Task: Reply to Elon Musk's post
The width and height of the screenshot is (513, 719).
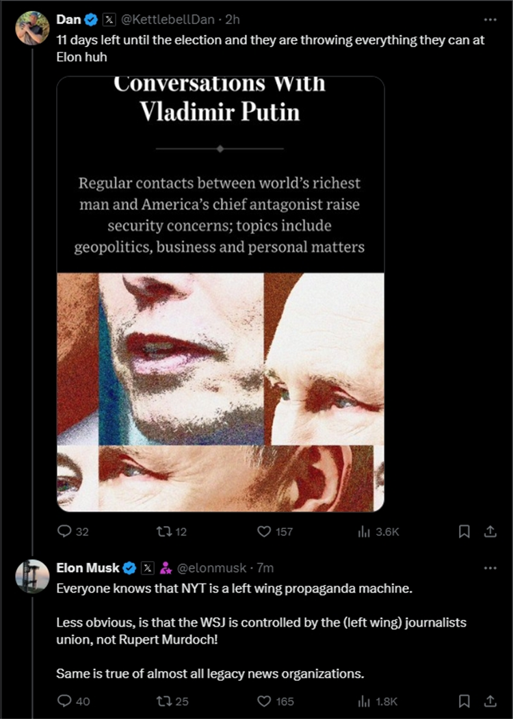Action: 65,701
